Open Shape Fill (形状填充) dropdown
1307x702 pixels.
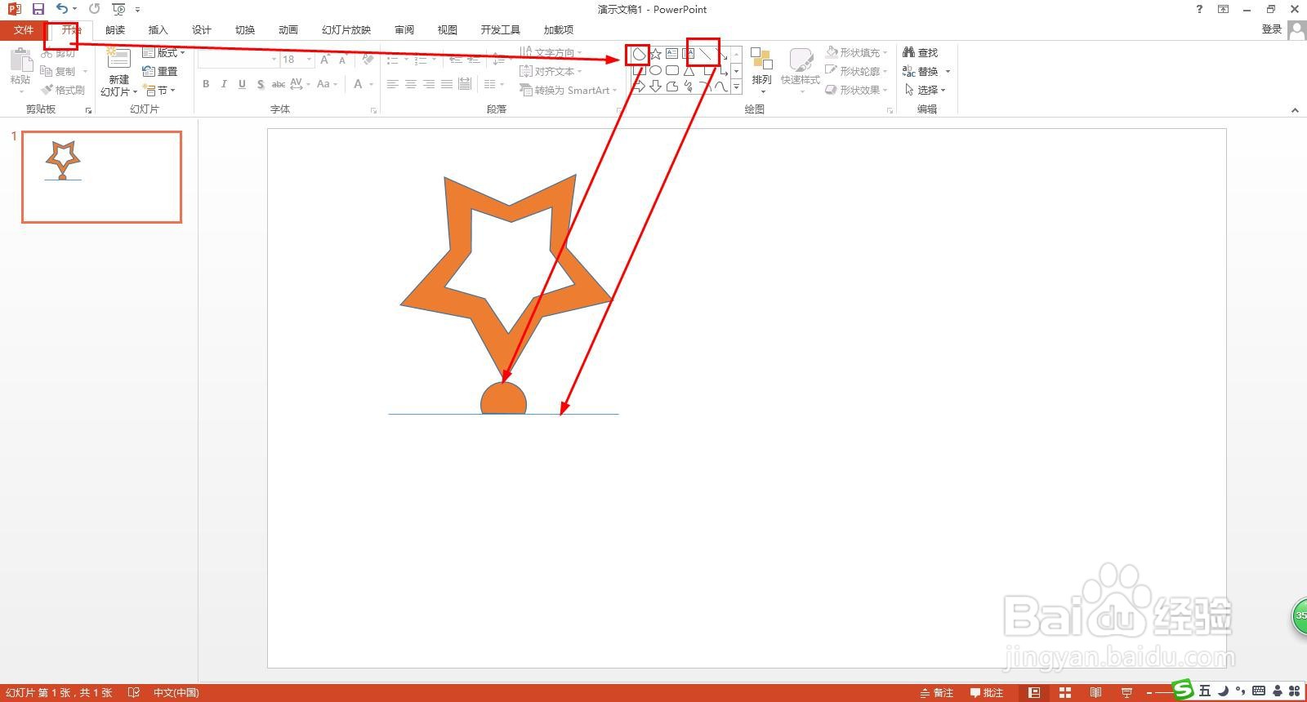pos(856,52)
